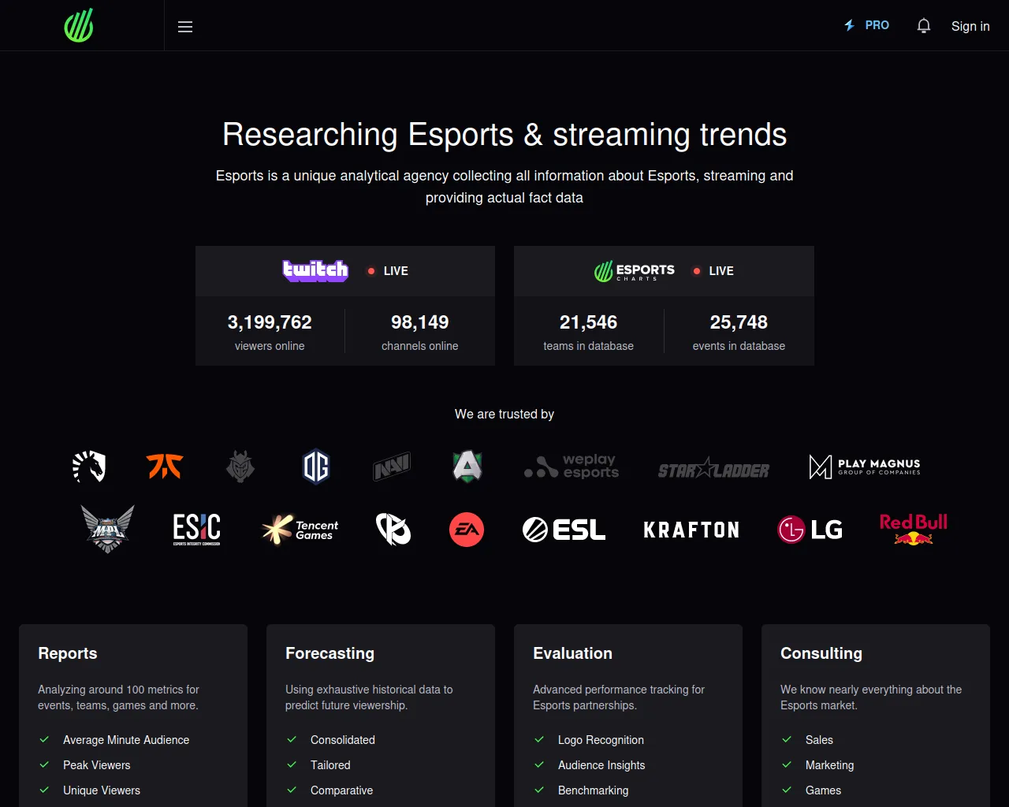Click the red EA logo
1009x807 pixels.
point(467,530)
